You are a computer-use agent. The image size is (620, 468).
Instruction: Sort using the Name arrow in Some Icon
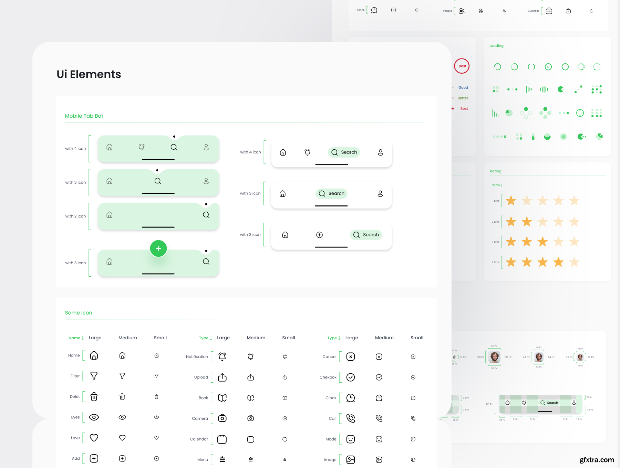pyautogui.click(x=83, y=338)
